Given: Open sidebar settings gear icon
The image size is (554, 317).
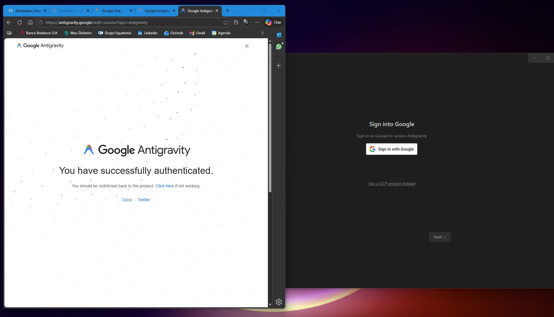Looking at the screenshot, I should [279, 302].
